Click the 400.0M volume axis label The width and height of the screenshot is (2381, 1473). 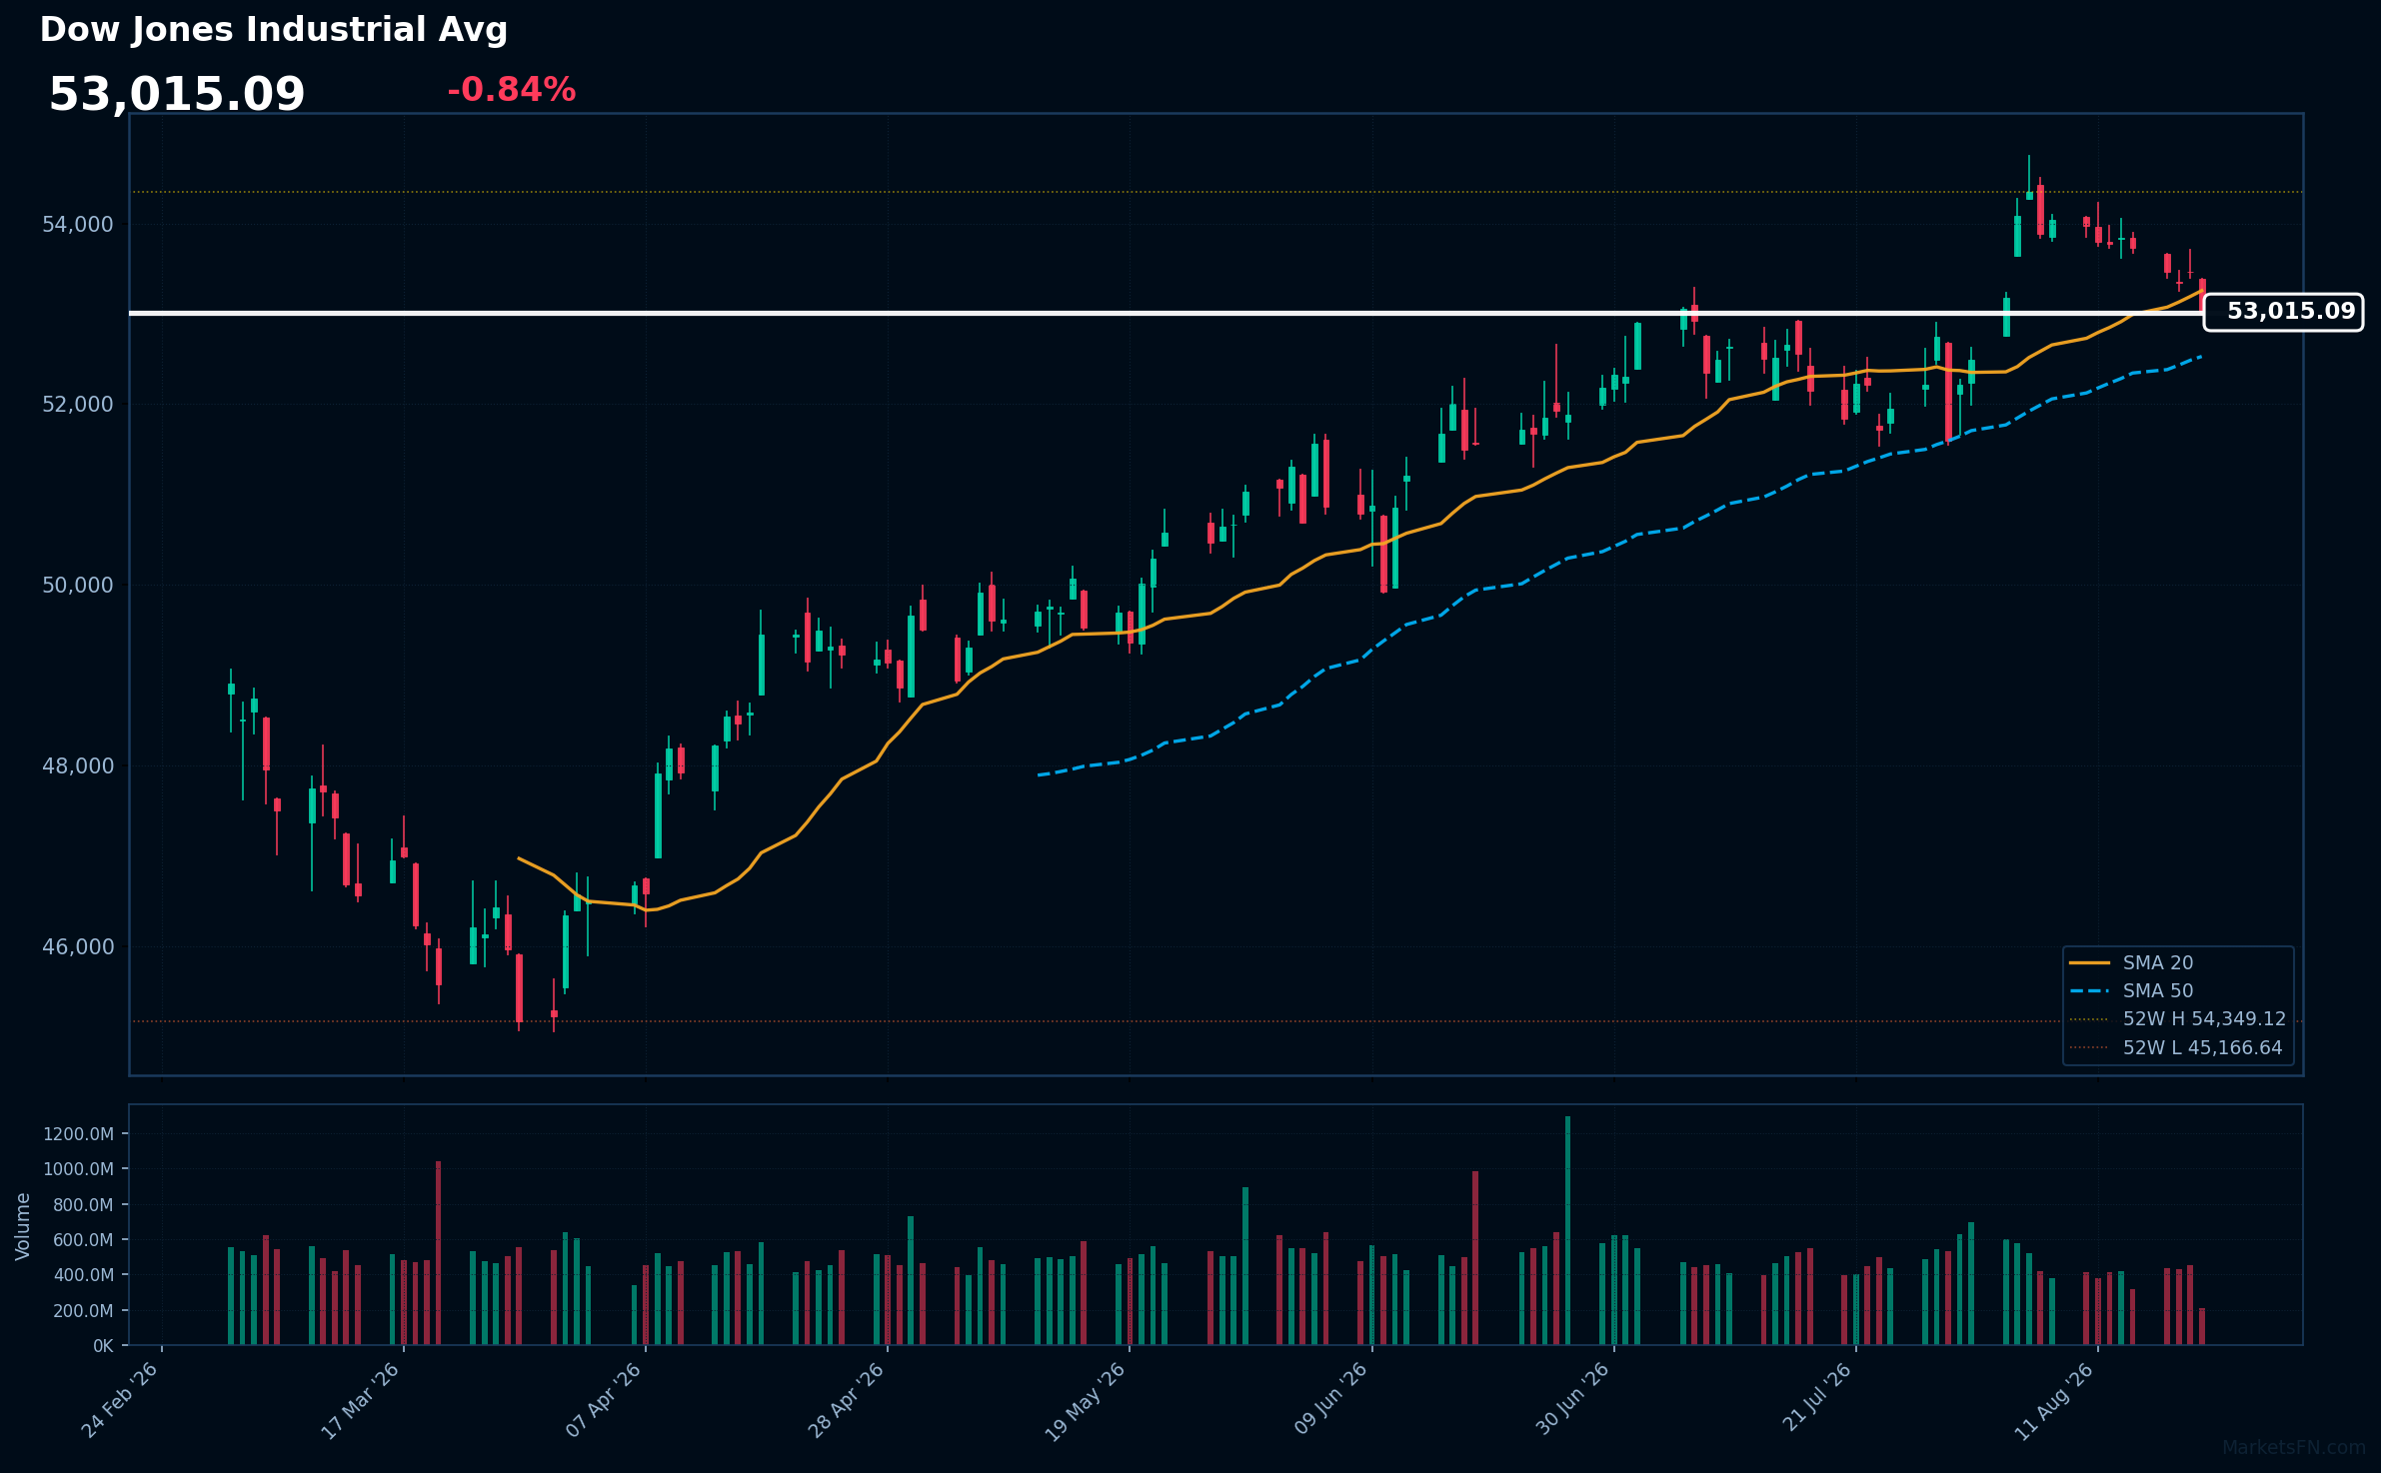point(83,1275)
